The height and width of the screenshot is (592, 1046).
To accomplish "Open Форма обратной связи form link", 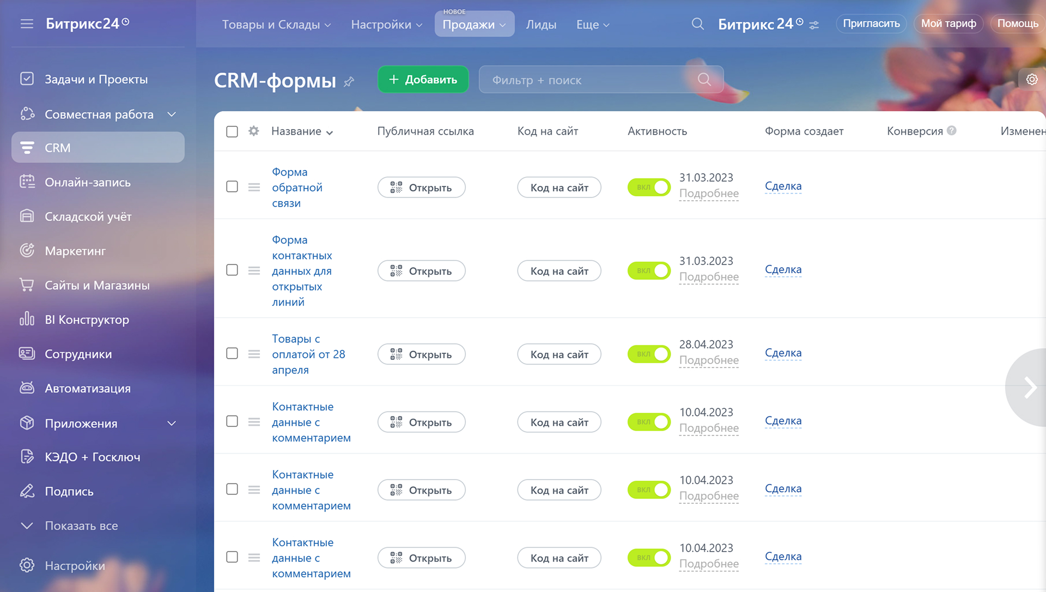I will (x=297, y=187).
